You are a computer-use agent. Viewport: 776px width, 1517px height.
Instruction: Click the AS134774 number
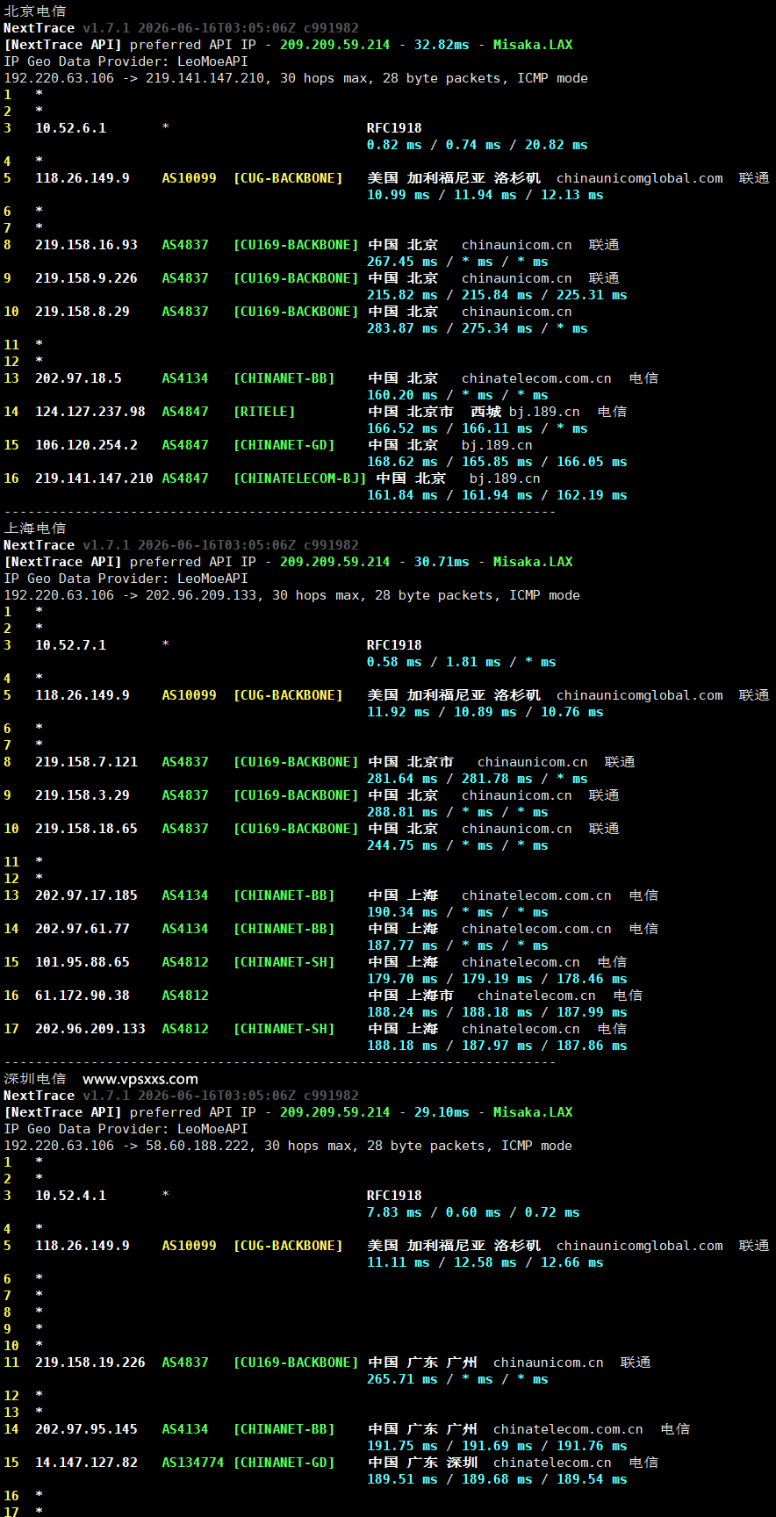point(193,1463)
